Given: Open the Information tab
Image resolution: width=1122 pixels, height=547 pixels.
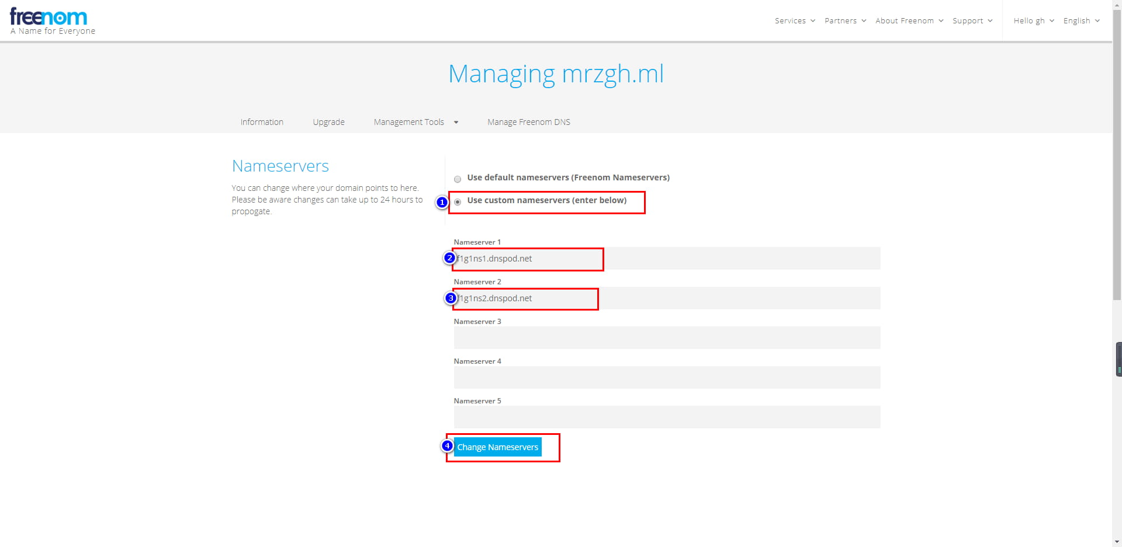Looking at the screenshot, I should point(262,122).
